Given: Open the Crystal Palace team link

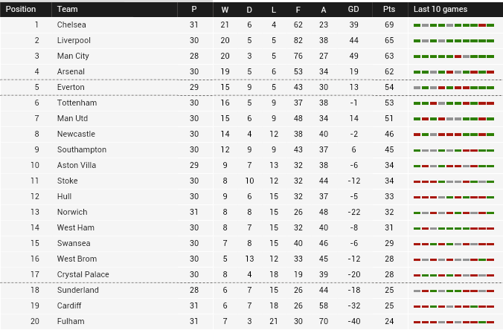Looking at the screenshot, I should pyautogui.click(x=83, y=274).
